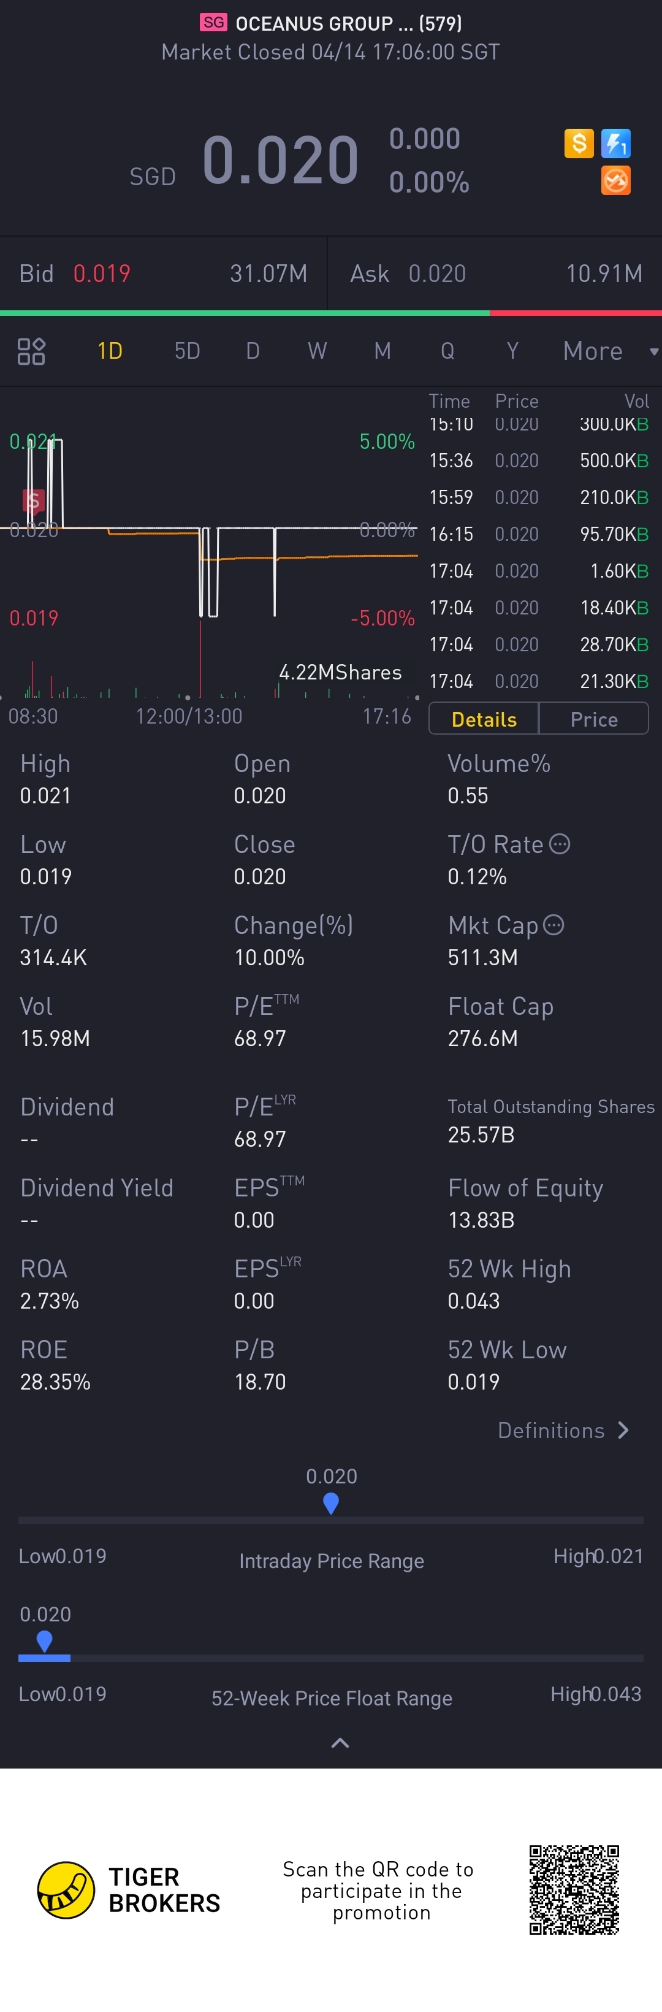Collapse details with the up chevron
The height and width of the screenshot is (2012, 662).
click(340, 1743)
